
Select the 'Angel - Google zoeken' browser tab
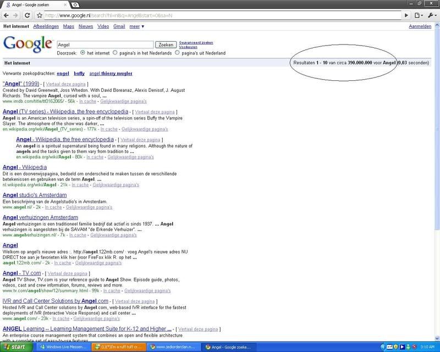pyautogui.click(x=36, y=5)
